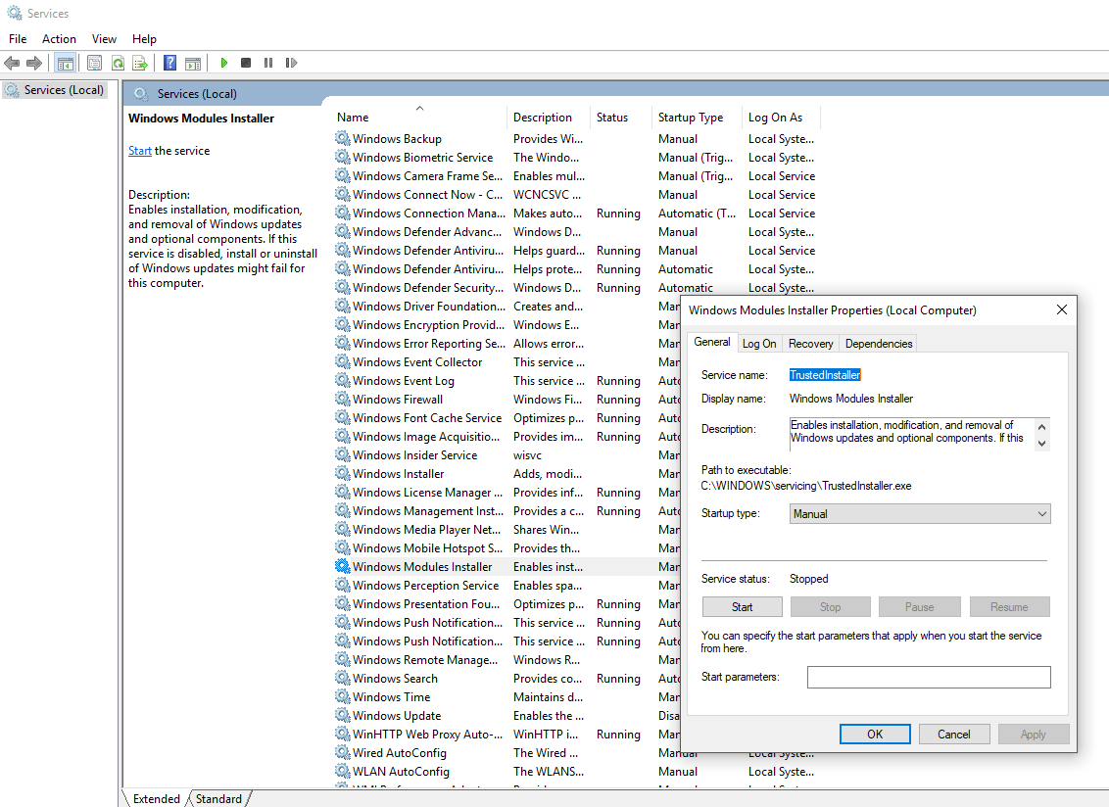Switch to the Dependencies tab
This screenshot has width=1109, height=807.
[879, 343]
